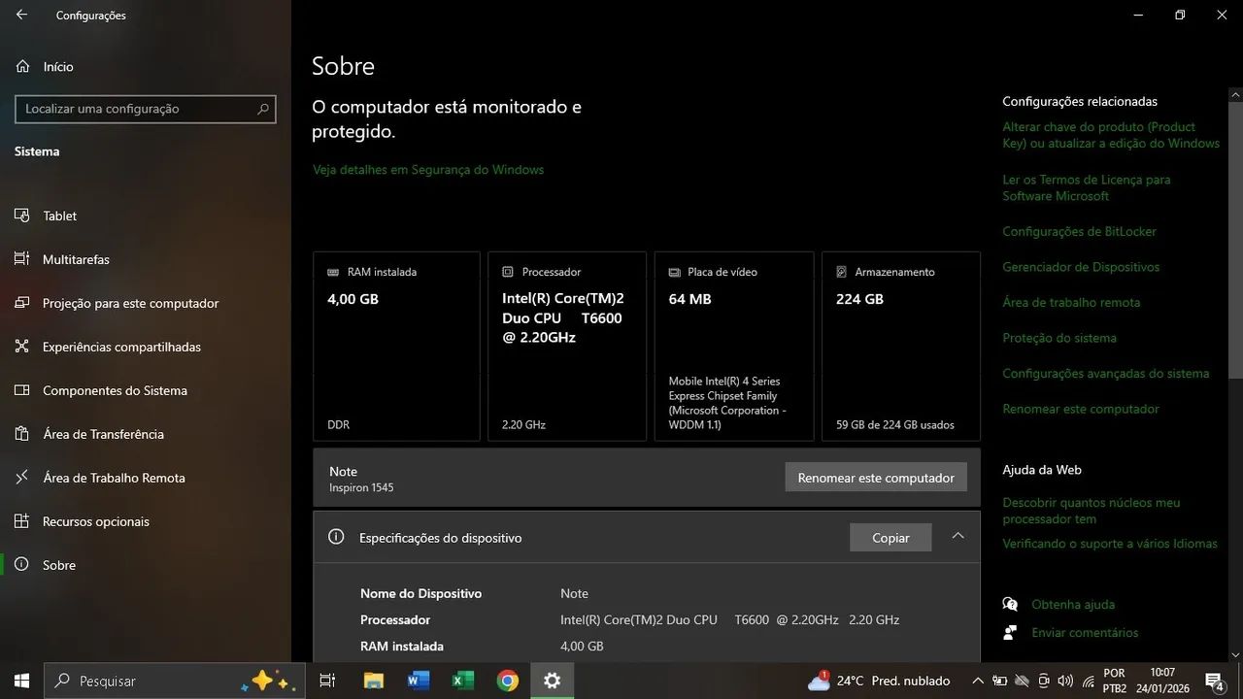The image size is (1243, 699).
Task: Click the Renomear este computador button
Action: 876,478
